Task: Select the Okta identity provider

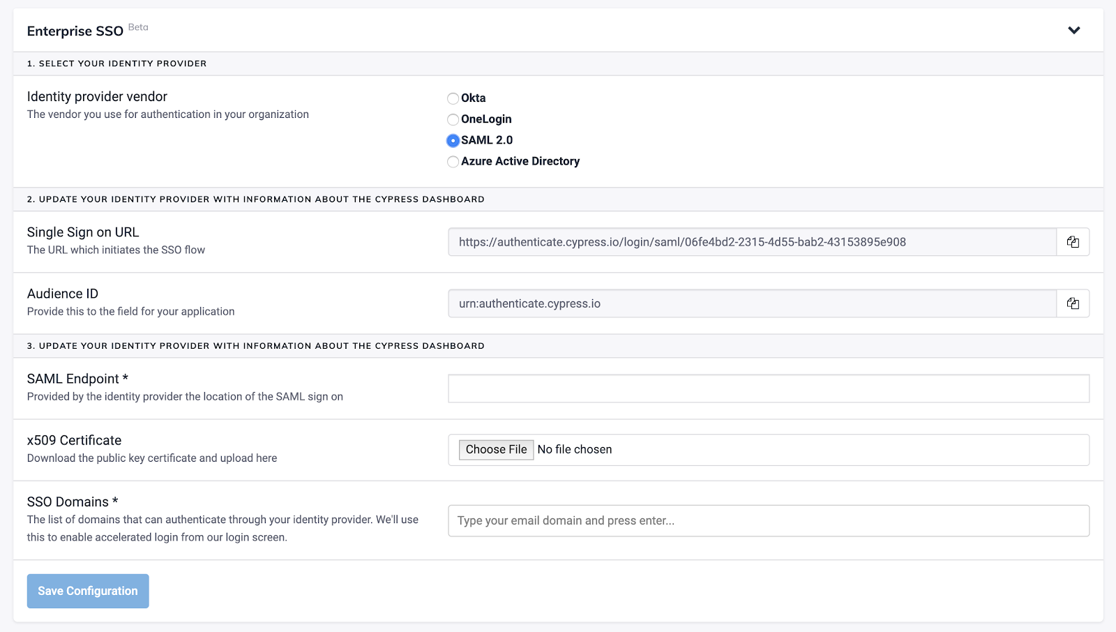Action: pos(453,98)
